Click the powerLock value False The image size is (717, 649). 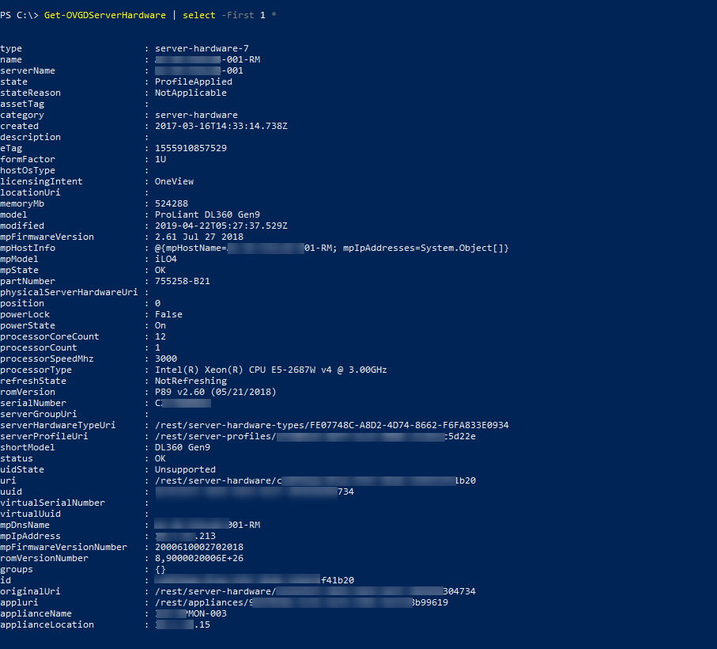tap(168, 314)
